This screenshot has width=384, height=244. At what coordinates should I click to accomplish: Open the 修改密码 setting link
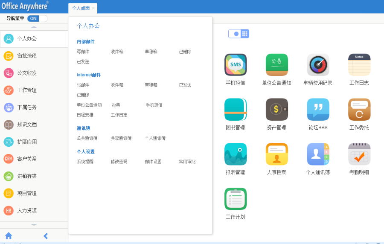(119, 162)
